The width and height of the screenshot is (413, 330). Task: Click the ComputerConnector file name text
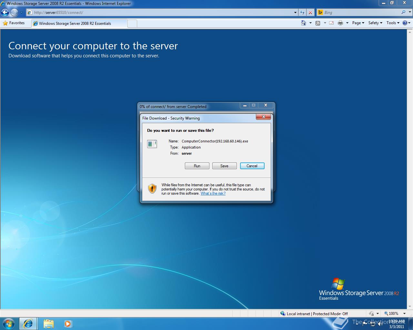215,141
